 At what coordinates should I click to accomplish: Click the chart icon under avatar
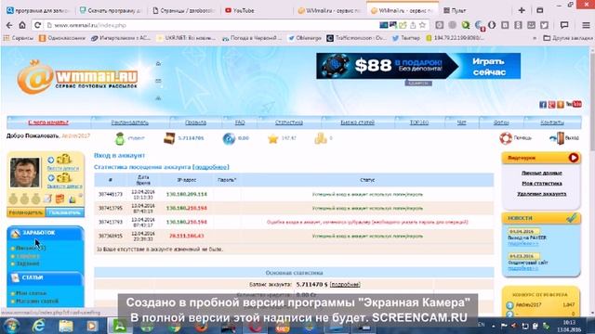[73, 199]
